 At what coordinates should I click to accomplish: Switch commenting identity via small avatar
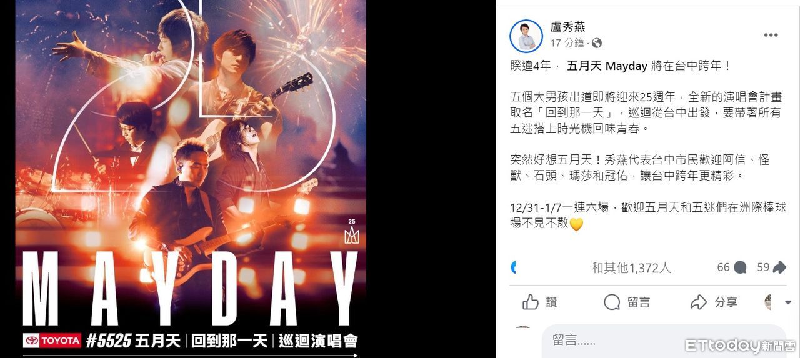[767, 302]
